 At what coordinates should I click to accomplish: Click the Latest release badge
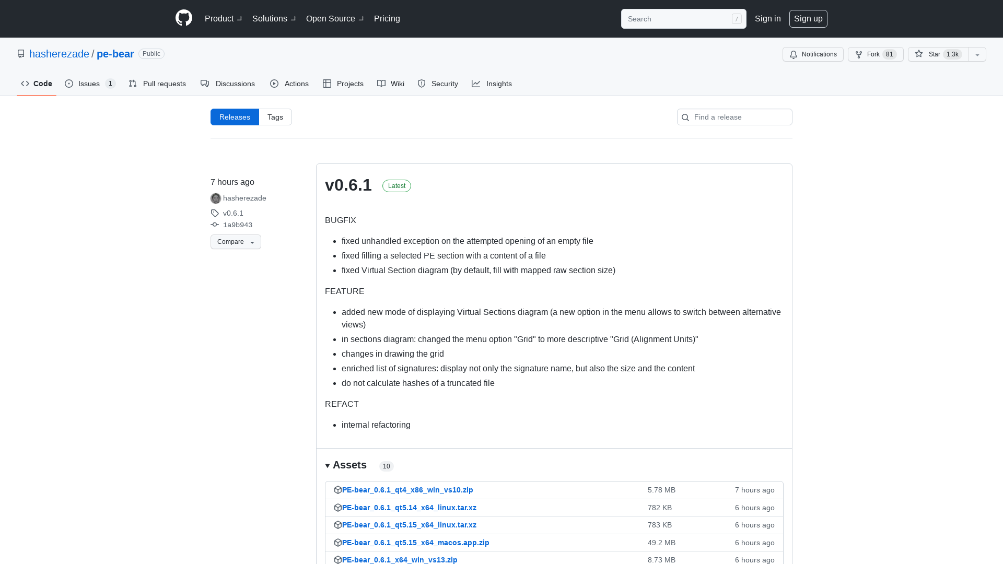[x=396, y=186]
